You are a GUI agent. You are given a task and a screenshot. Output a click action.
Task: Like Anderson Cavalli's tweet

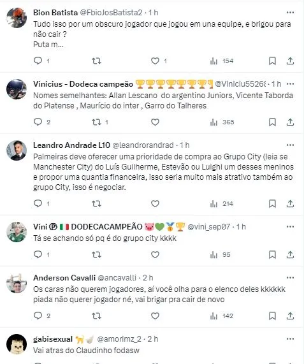tap(155, 316)
